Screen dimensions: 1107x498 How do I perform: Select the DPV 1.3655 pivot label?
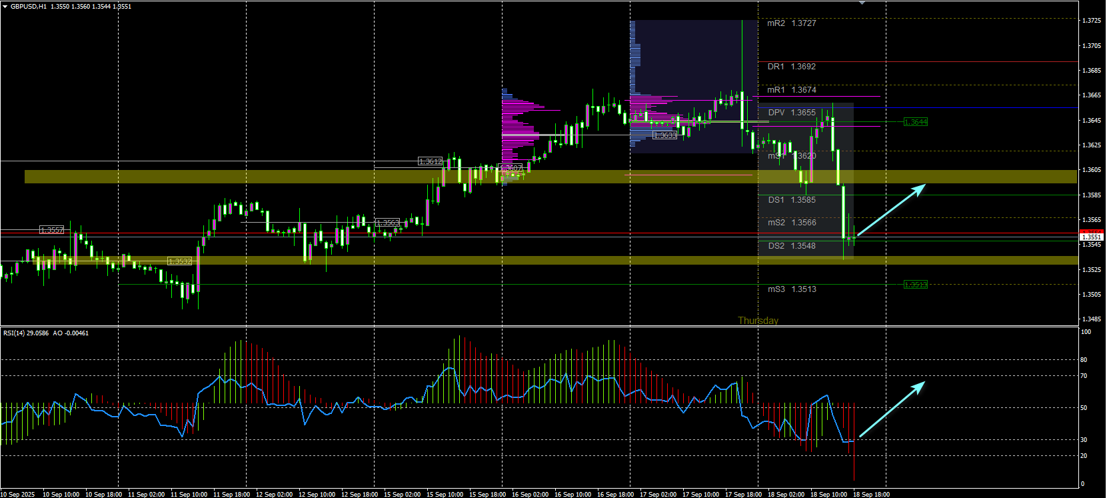[x=791, y=112]
